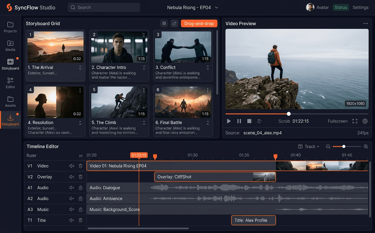Unmute the A2 Audio track

point(72,198)
